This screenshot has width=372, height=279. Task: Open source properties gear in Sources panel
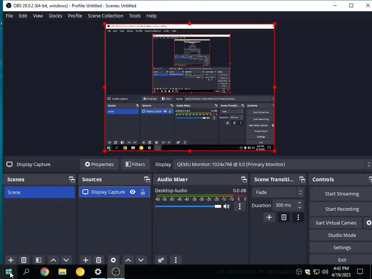tap(113, 260)
